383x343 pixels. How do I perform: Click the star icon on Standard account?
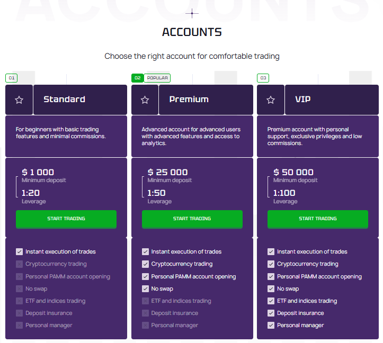(x=19, y=100)
